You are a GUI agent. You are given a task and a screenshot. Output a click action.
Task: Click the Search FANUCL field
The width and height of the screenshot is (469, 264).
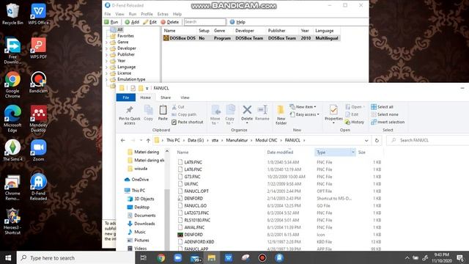coord(428,140)
